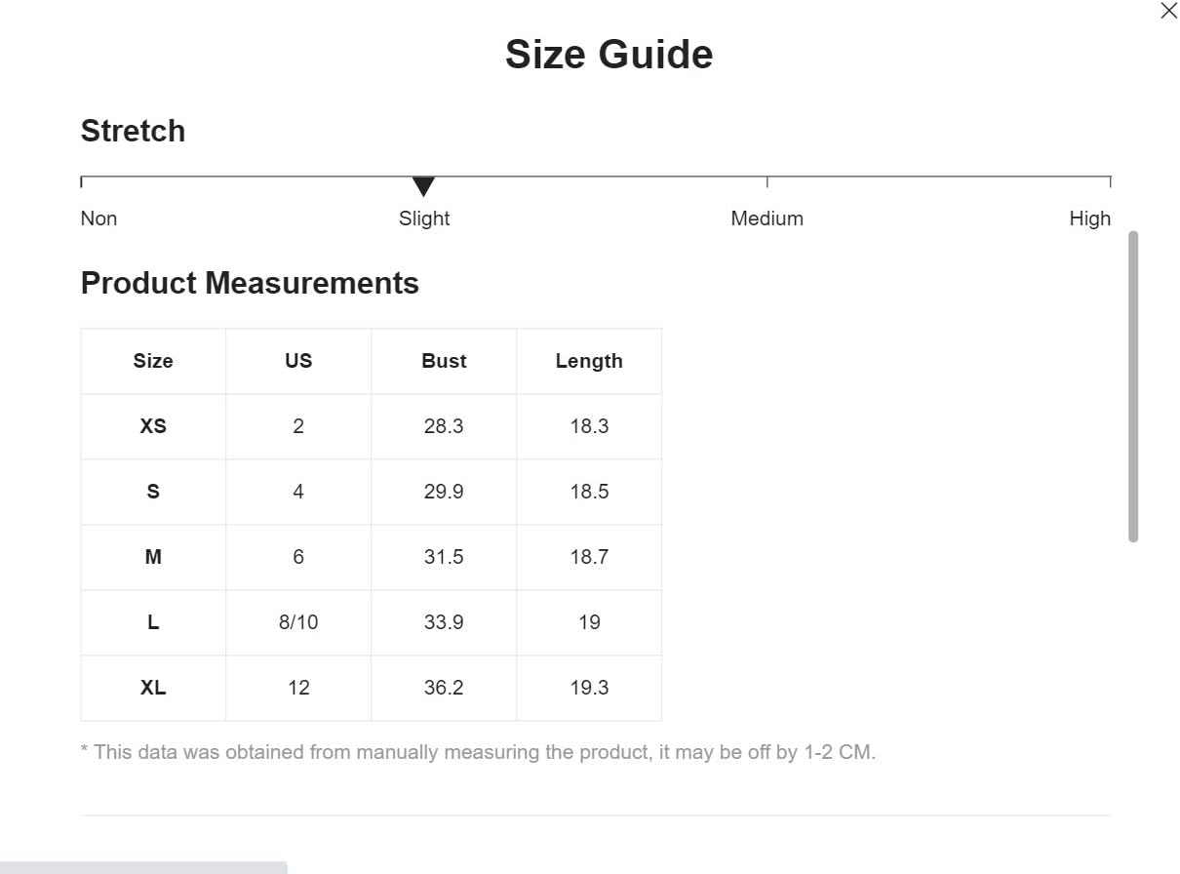
Task: Click the US column header
Action: 298,361
